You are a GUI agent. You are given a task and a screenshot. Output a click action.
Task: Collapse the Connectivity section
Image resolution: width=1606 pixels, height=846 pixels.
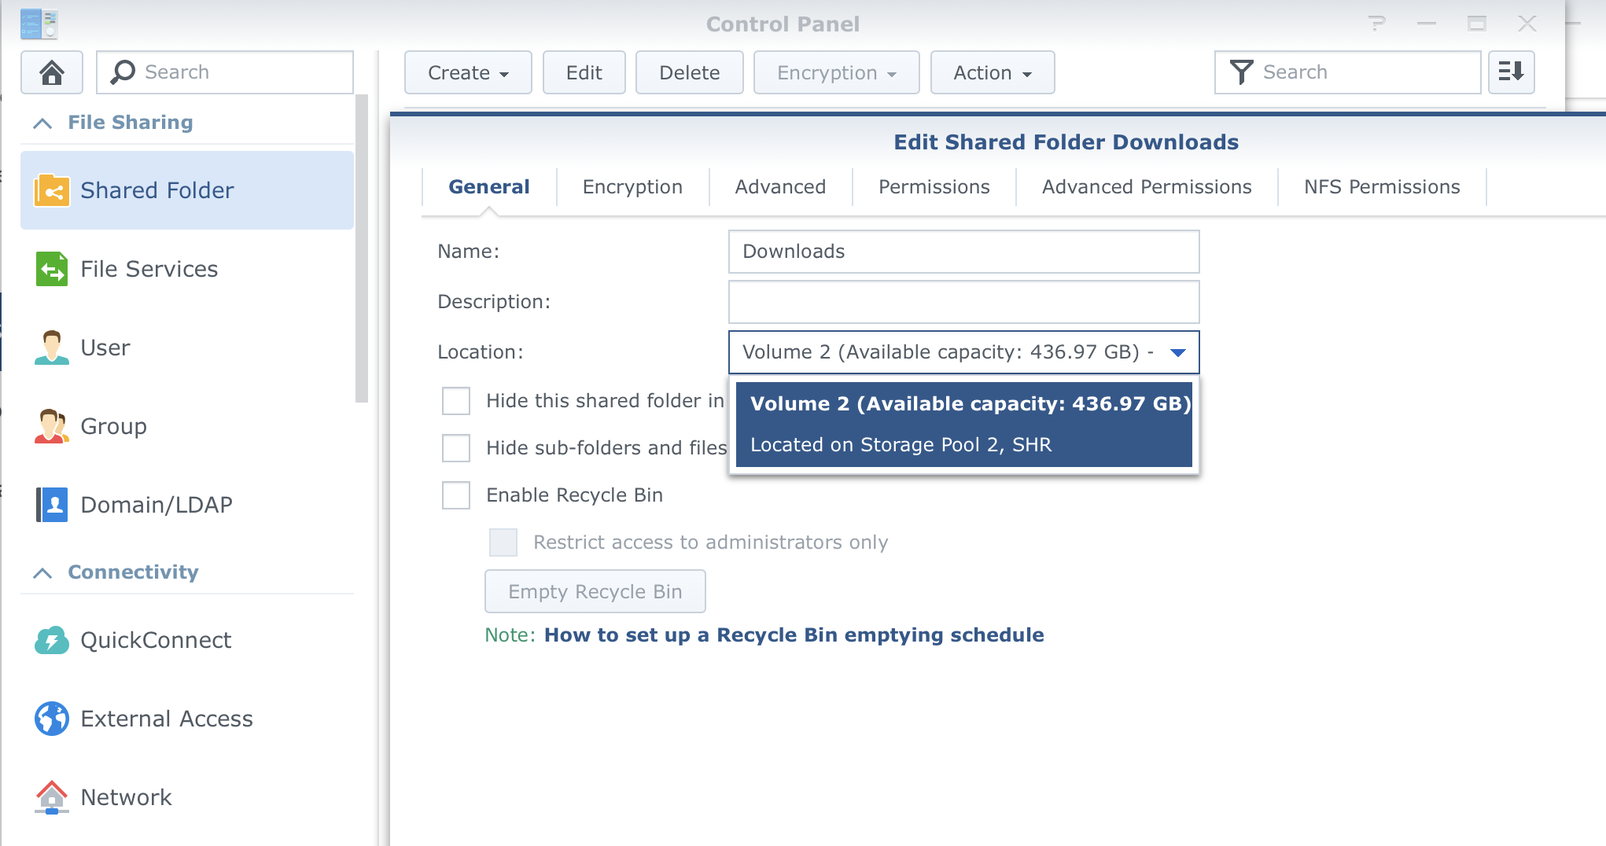(42, 572)
